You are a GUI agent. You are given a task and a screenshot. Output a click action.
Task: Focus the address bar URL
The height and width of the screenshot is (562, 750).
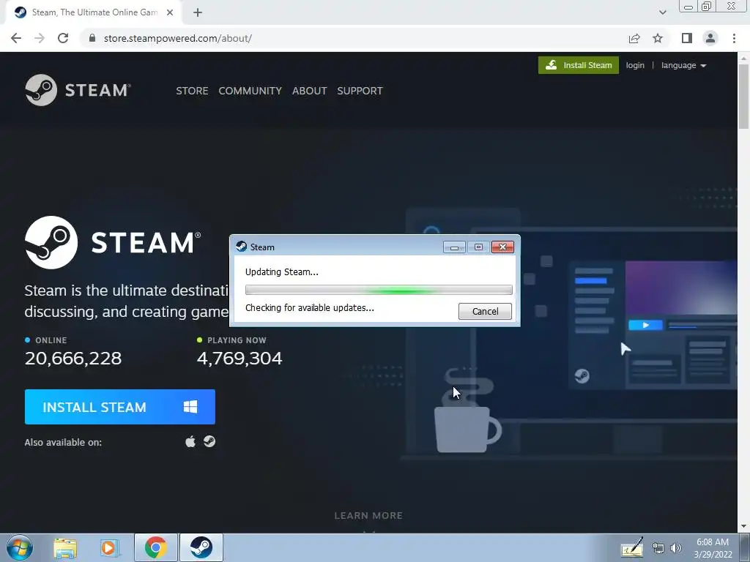coord(178,38)
